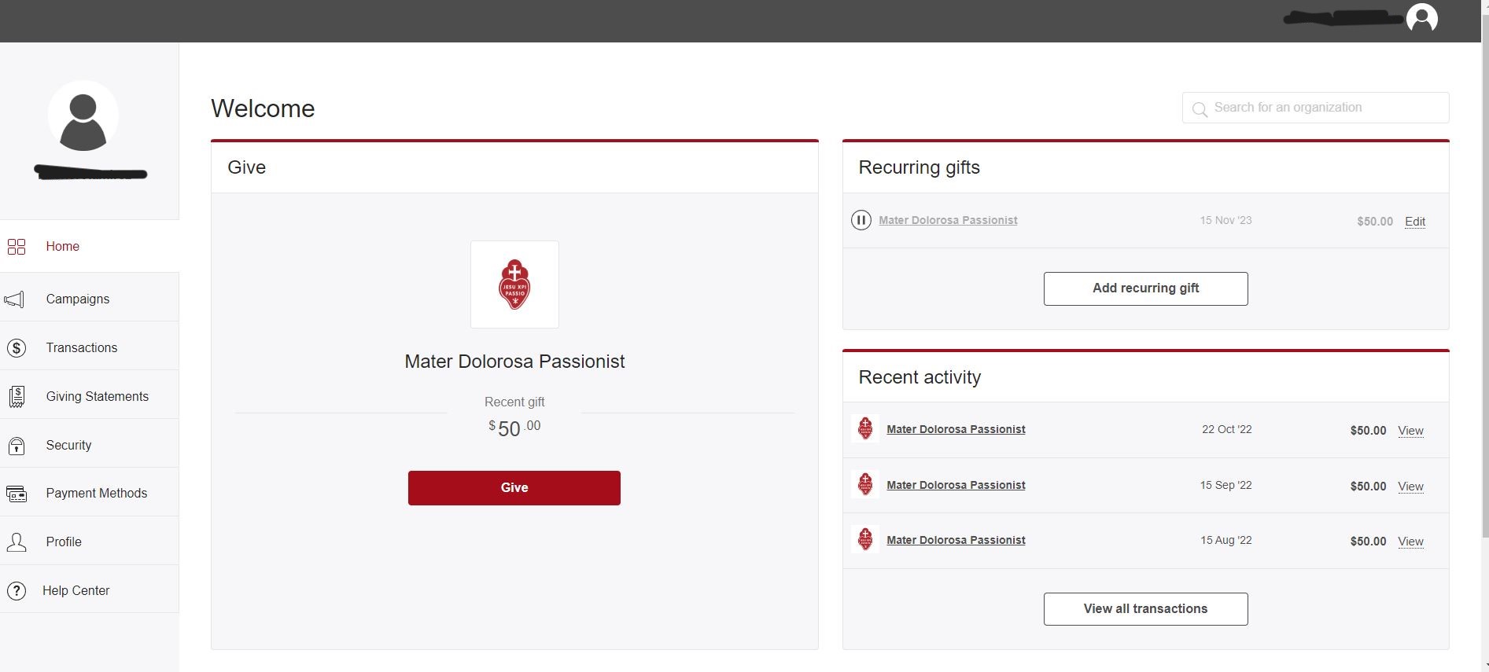Focus the Search for an organization field
Image resolution: width=1489 pixels, height=672 pixels.
coord(1315,108)
